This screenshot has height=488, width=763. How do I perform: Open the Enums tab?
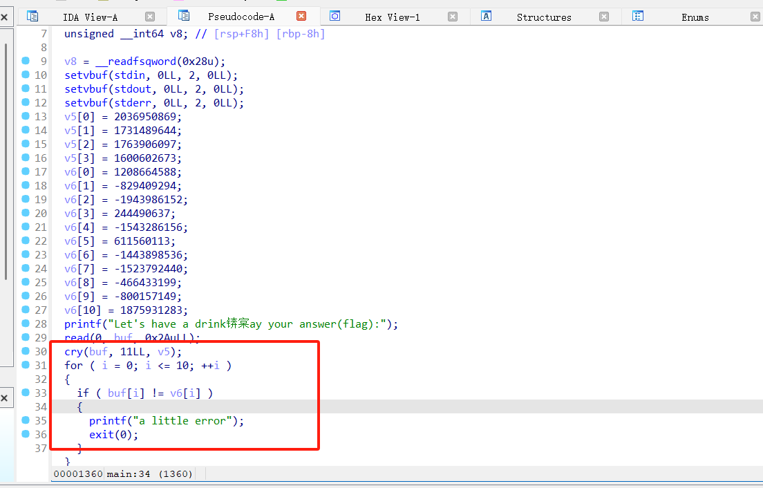pos(695,17)
